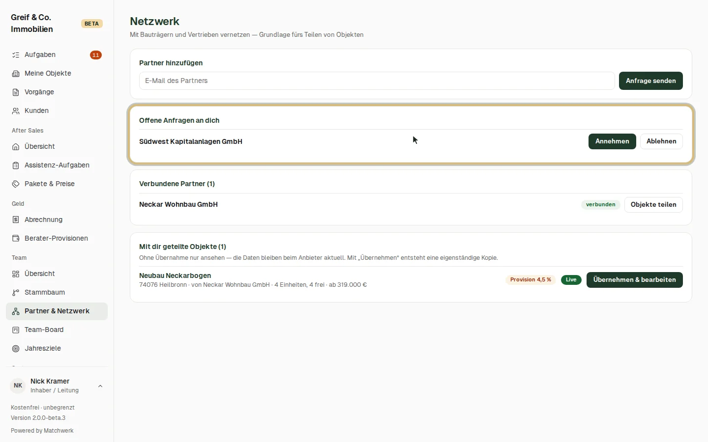Click the Jahresziele target icon
This screenshot has width=708, height=442.
(x=16, y=349)
